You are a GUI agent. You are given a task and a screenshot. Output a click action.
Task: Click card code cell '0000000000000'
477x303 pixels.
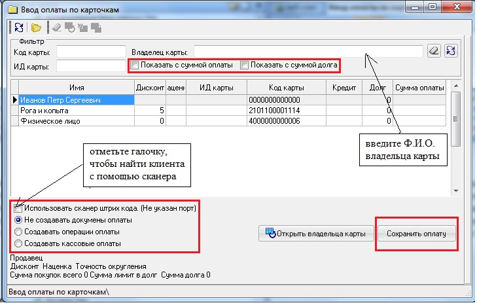click(287, 99)
